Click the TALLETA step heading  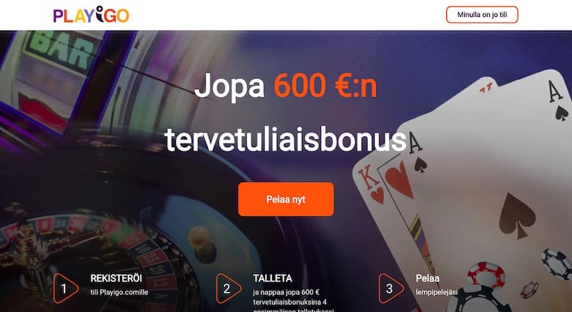(272, 278)
